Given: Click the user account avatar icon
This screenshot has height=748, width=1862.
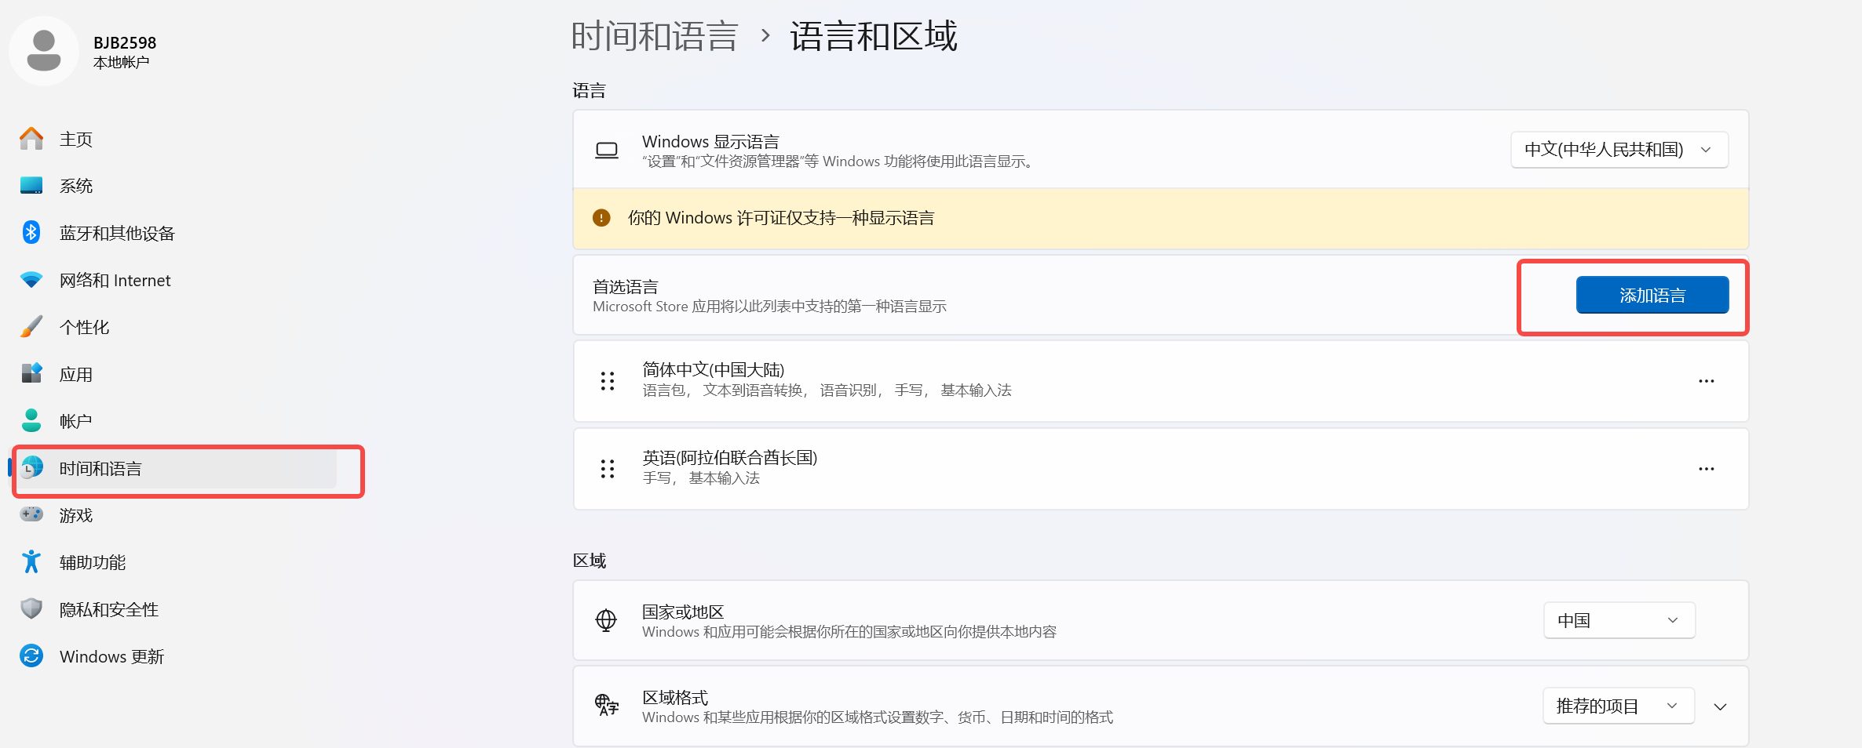Looking at the screenshot, I should [44, 51].
